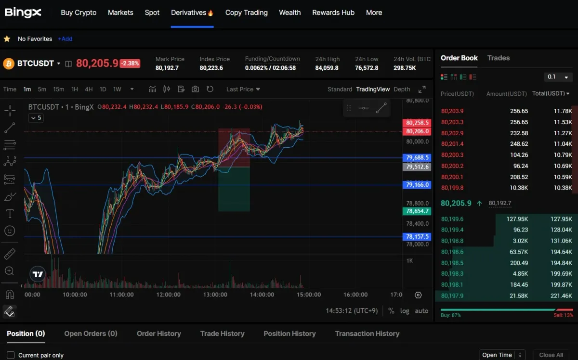Image resolution: width=578 pixels, height=360 pixels.
Task: Click the 79,688.5 blue price line label
Action: click(x=417, y=157)
